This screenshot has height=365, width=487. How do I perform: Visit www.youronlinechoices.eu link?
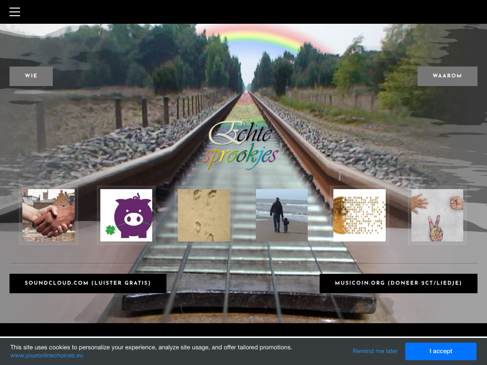tap(47, 355)
